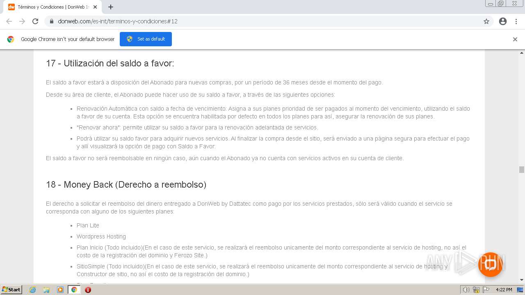Click the 'Desde su área de cliente' paragraph

click(190, 95)
